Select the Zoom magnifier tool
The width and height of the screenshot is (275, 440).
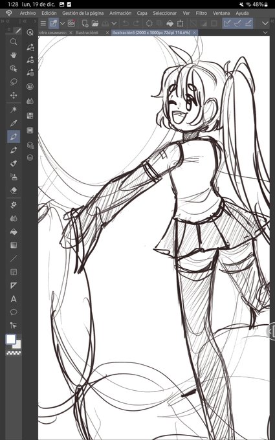[x=14, y=42]
